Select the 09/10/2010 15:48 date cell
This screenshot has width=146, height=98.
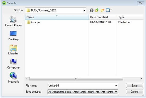100,22
